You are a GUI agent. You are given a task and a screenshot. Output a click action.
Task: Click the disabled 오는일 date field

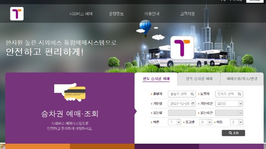coord(182,113)
